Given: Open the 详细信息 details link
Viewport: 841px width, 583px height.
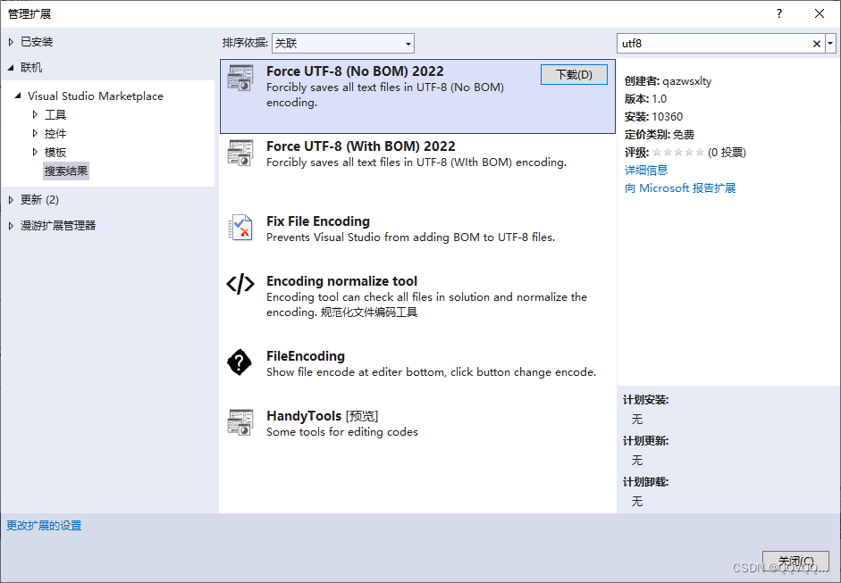Looking at the screenshot, I should click(646, 171).
